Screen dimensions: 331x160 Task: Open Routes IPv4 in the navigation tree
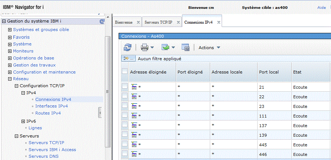coord(48,113)
